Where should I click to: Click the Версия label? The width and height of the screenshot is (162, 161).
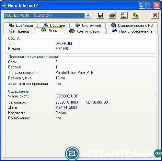pos(15,67)
